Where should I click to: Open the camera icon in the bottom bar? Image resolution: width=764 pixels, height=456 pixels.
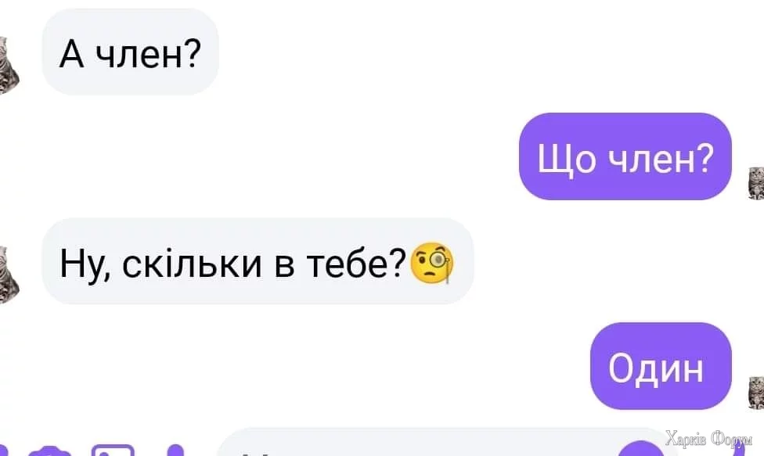(x=50, y=451)
